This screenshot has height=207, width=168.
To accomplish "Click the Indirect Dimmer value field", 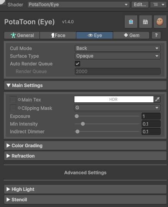I will coord(151,131).
